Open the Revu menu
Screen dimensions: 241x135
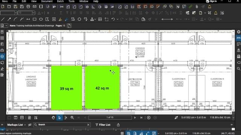coord(5,1)
